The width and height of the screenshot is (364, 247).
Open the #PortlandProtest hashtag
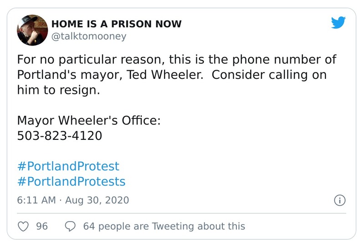coord(68,166)
